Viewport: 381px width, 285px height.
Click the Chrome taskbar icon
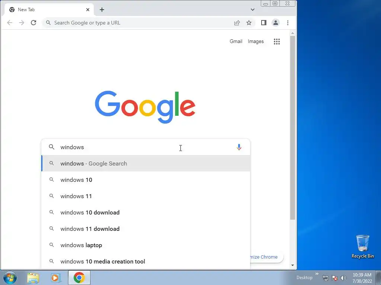(x=79, y=278)
